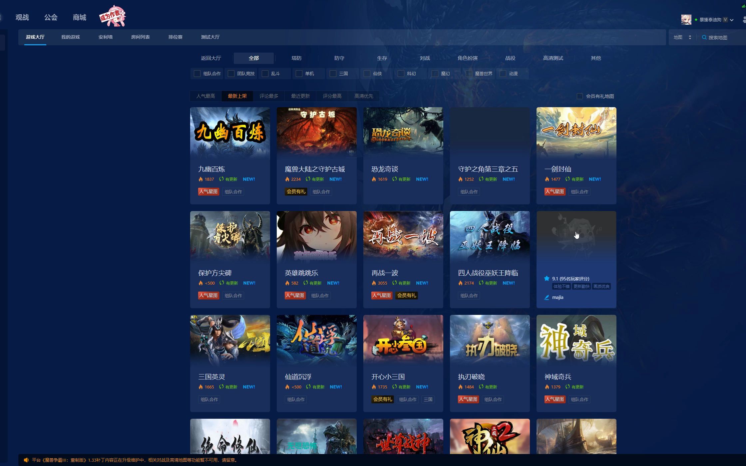
Task: Select the 测试大厅 tab
Action: click(210, 37)
